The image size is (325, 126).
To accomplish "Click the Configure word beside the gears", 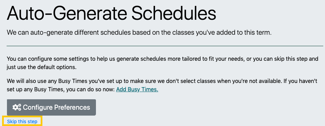I will (38, 107).
